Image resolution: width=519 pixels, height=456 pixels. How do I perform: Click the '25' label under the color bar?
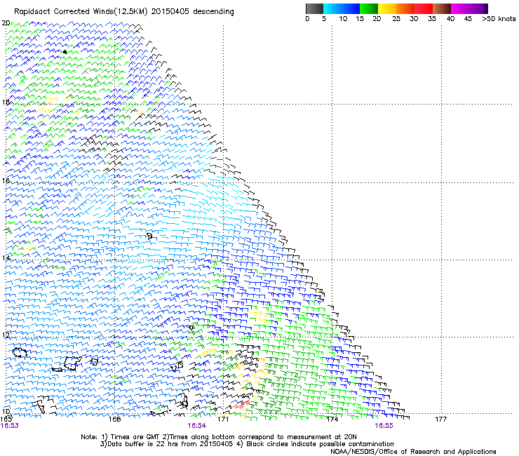click(396, 19)
